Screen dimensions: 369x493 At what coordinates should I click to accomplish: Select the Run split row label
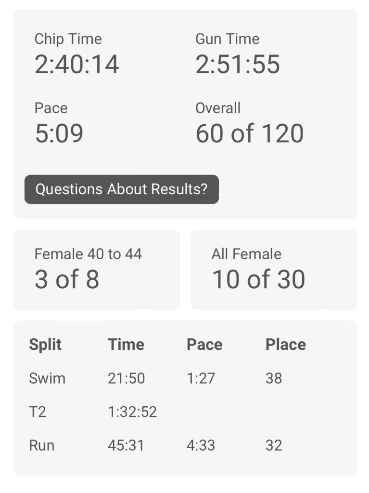pos(41,445)
